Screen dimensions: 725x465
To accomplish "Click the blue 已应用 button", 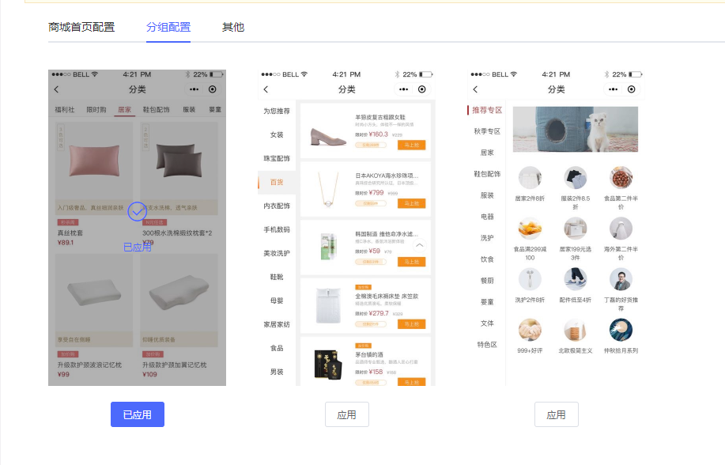I will point(138,414).
